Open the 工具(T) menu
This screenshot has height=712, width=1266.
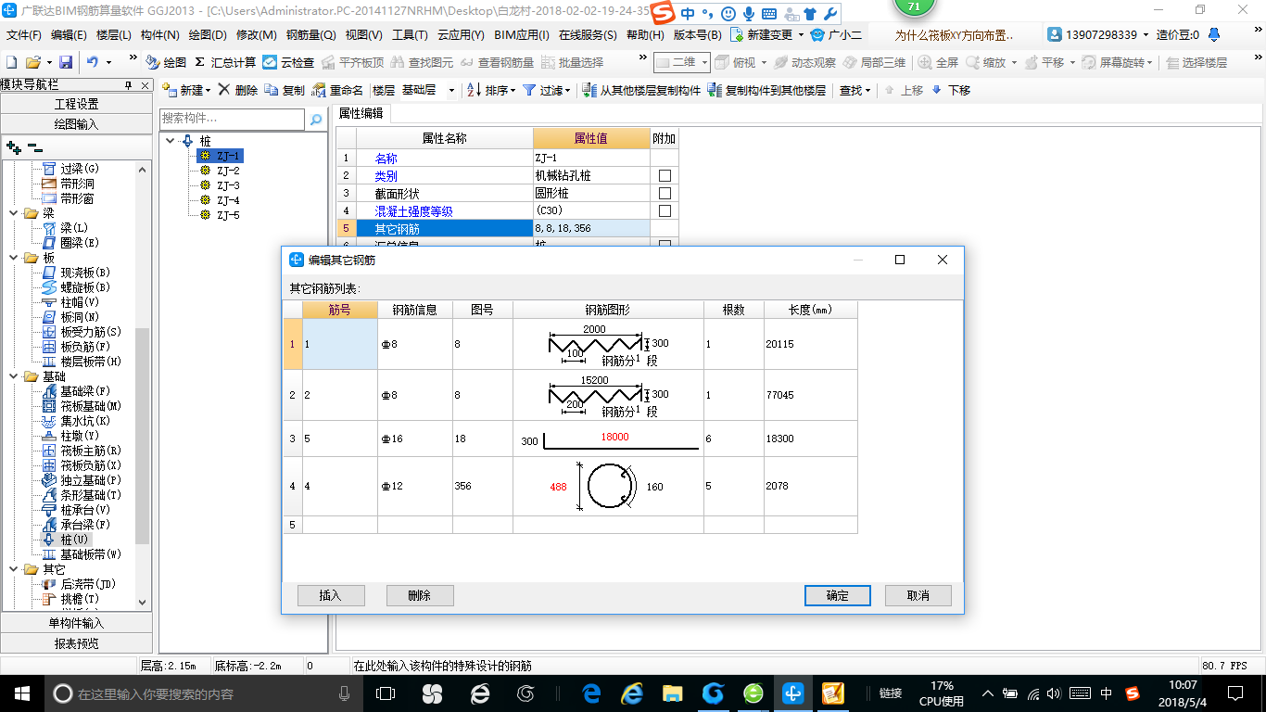pos(410,35)
